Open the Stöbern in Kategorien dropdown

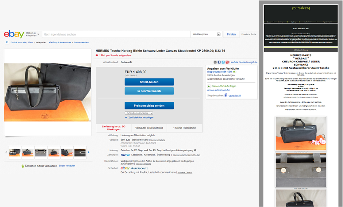coord(32,34)
